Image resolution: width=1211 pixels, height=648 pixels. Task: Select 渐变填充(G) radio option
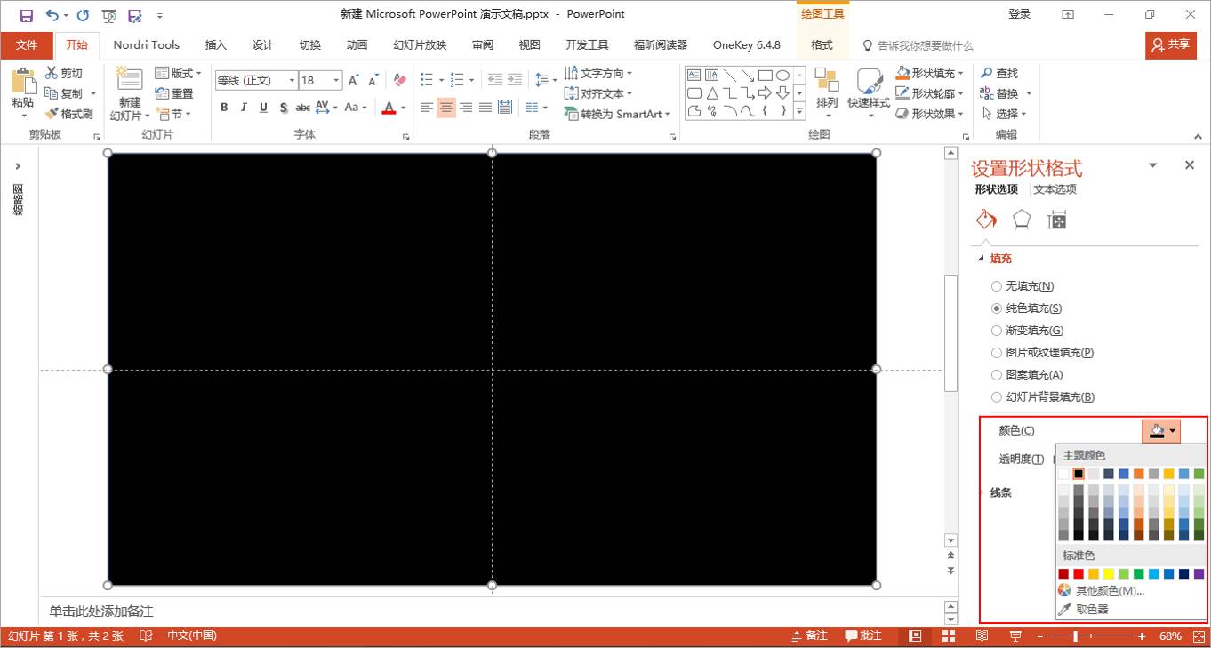pyautogui.click(x=1027, y=331)
